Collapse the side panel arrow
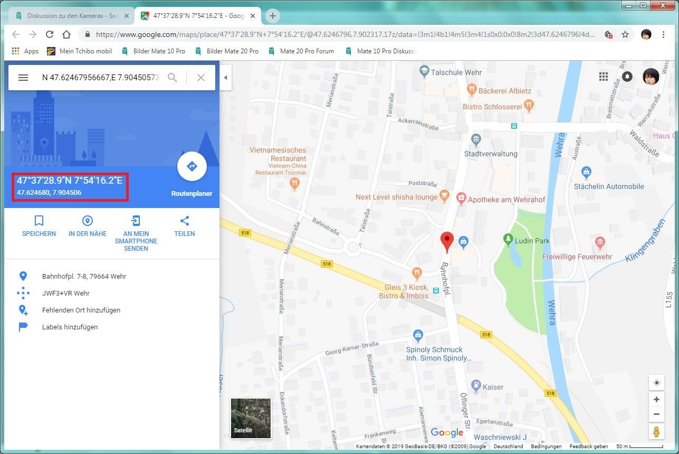This screenshot has width=679, height=454. [x=225, y=78]
